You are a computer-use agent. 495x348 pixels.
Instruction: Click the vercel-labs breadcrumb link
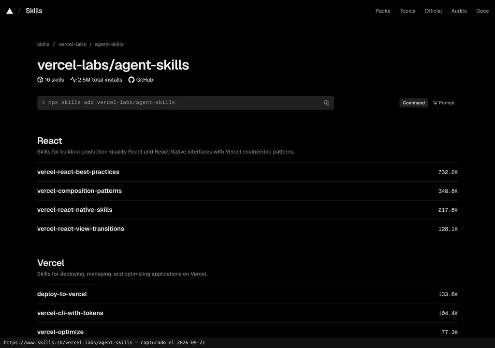[72, 44]
